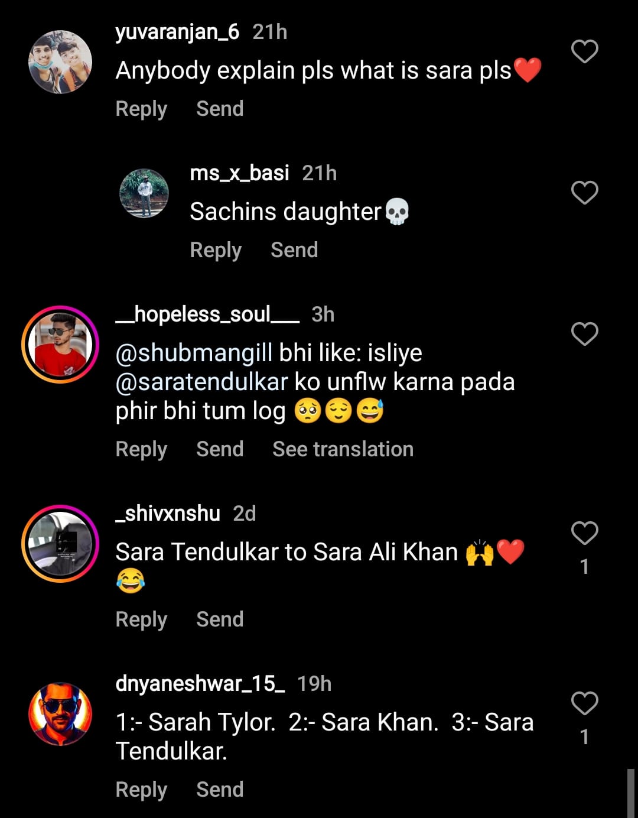
Task: Open the @shubmangill mention
Action: [194, 353]
